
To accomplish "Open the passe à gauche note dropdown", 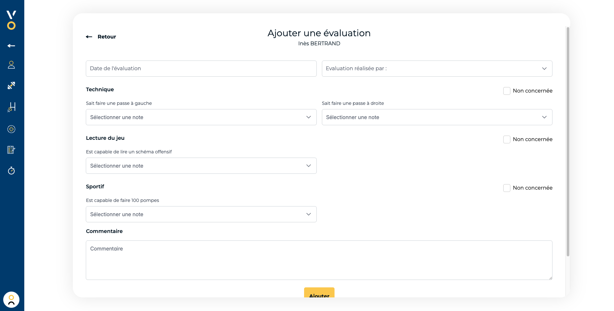I will pos(201,117).
